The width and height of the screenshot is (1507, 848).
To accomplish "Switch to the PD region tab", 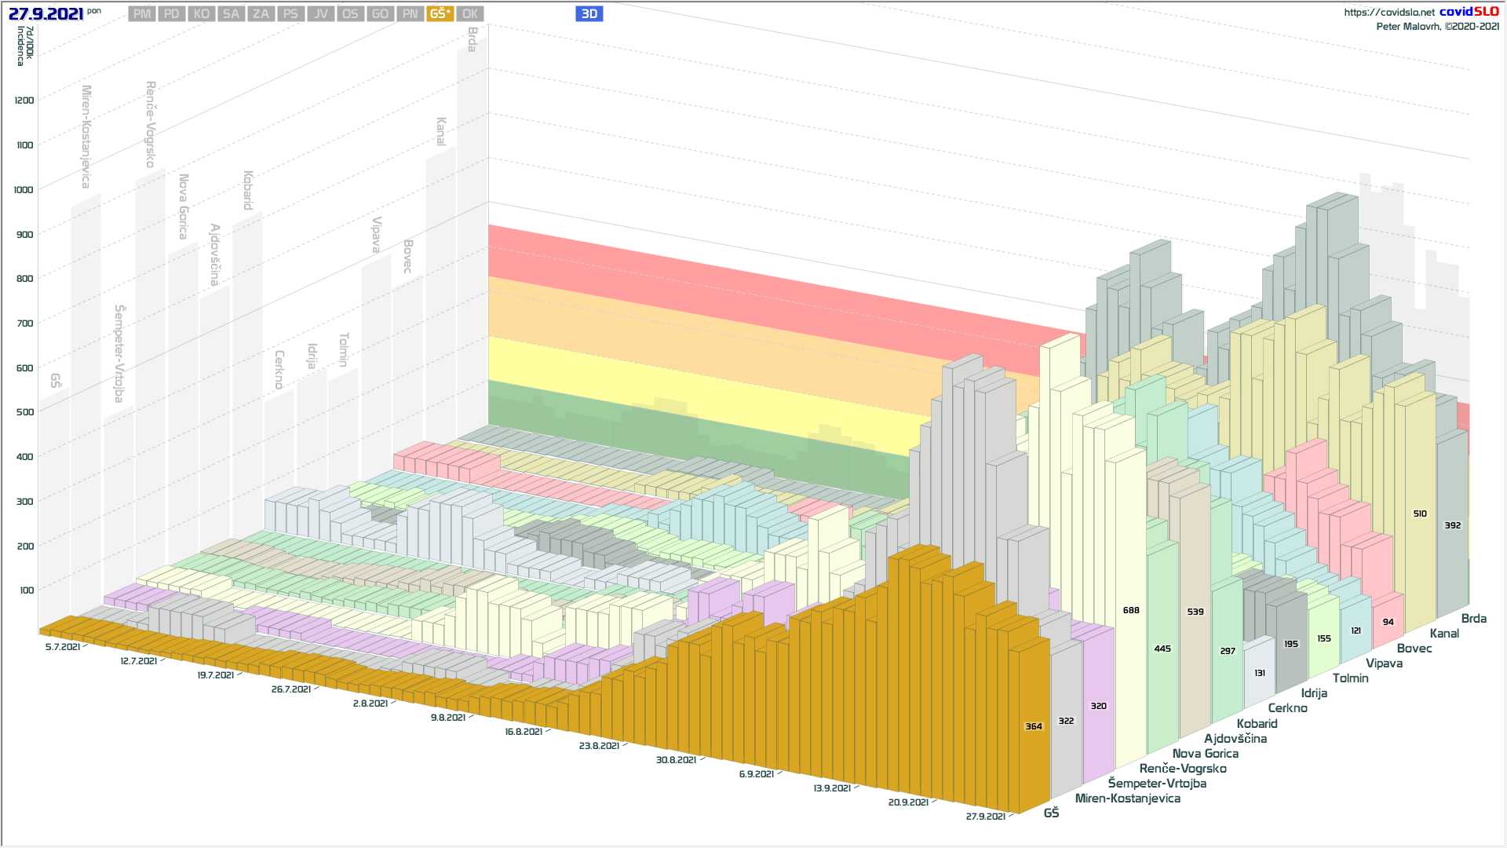I will point(172,14).
